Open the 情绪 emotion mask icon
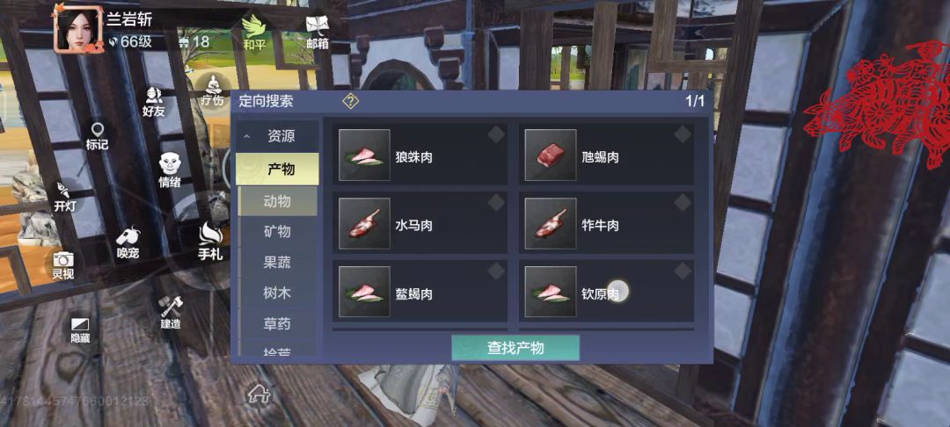 (170, 170)
